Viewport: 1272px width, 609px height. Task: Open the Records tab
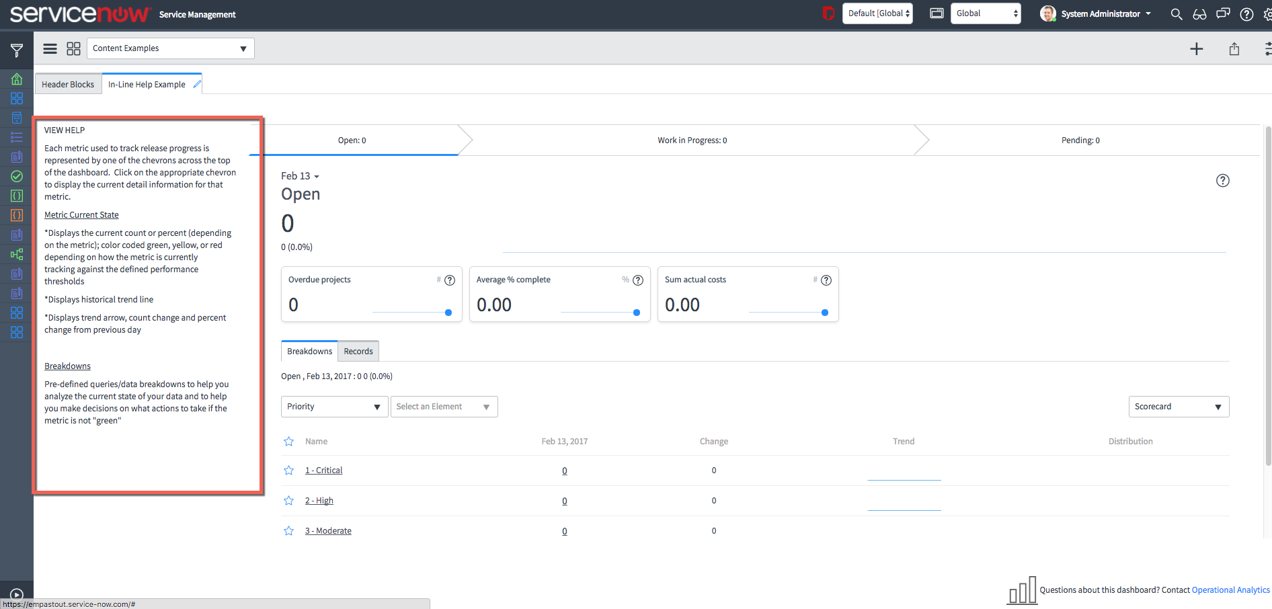358,351
